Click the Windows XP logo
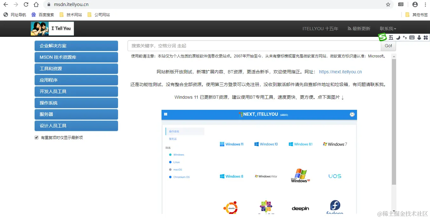Viewport: 430px width, 219px height. tap(300, 176)
